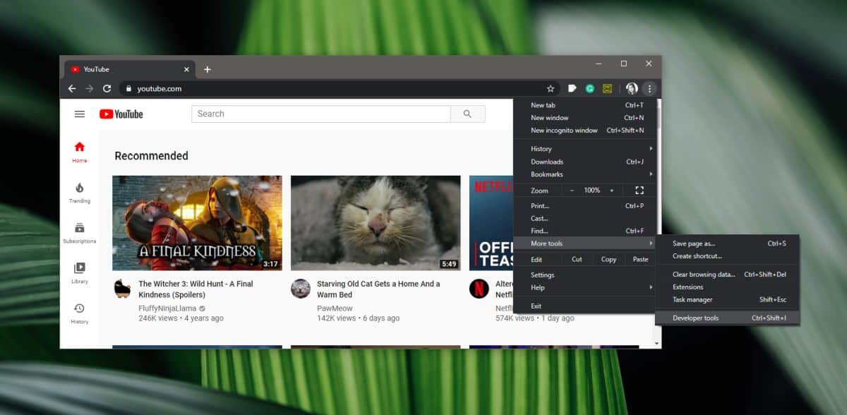Click the PawMeow channel avatar

tap(301, 288)
